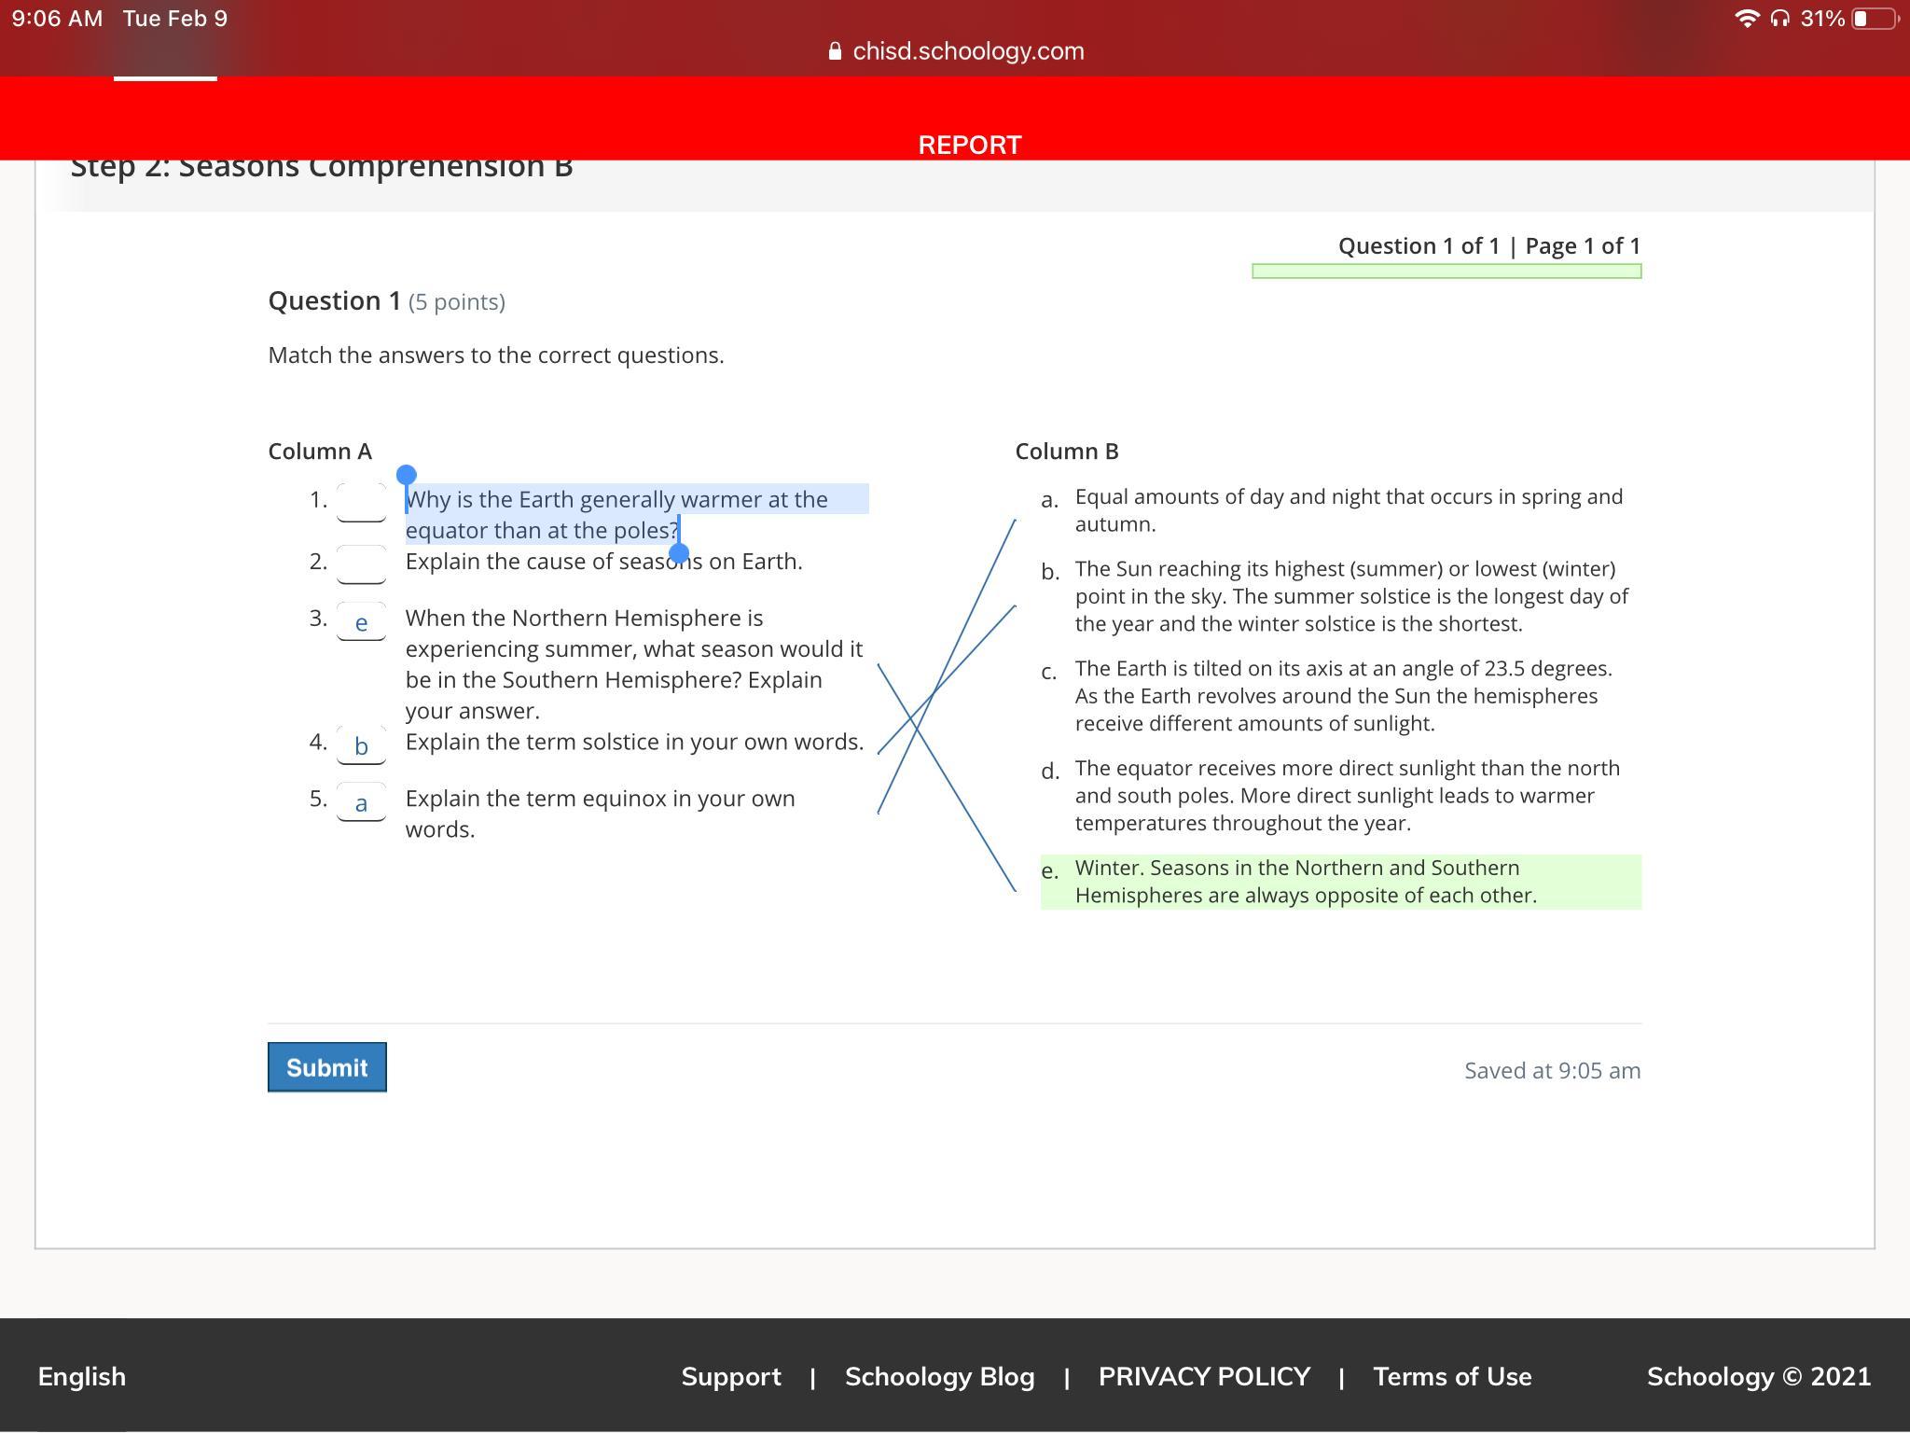Tap the Wi-Fi status icon
This screenshot has height=1433, width=1910.
tap(1746, 19)
